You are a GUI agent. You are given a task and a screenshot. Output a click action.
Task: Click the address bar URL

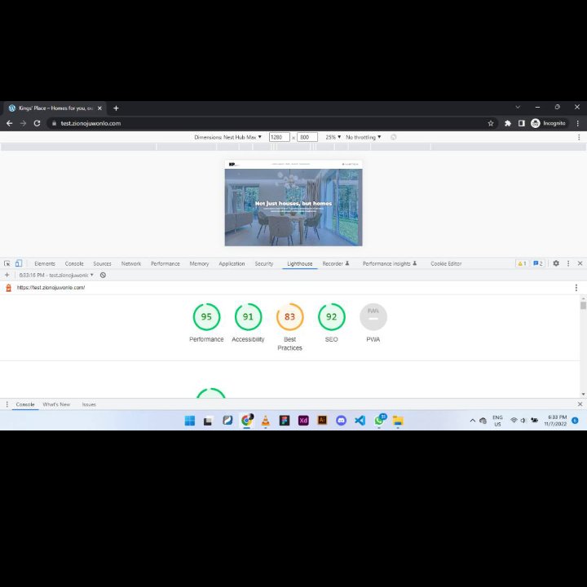(91, 123)
